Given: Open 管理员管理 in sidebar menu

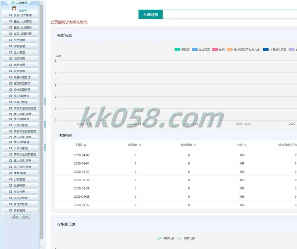Looking at the screenshot, I should (20, 204).
